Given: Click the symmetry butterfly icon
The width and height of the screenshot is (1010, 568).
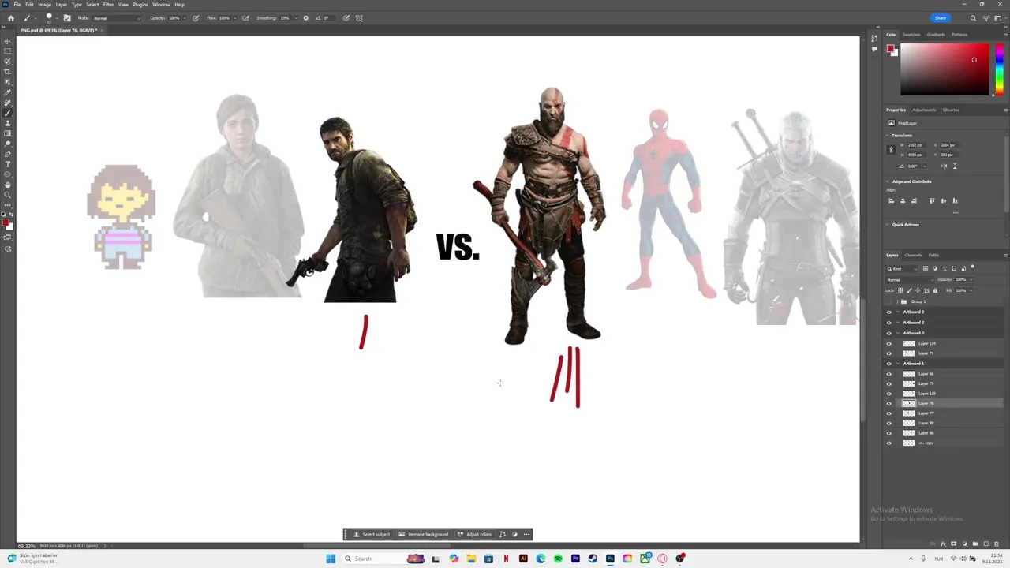Looking at the screenshot, I should [359, 18].
